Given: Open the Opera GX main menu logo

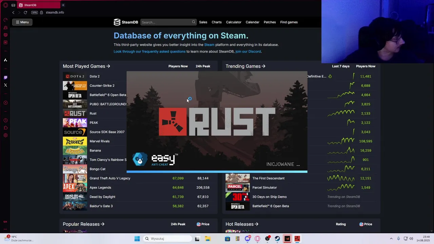Looking at the screenshot, I should (x=5, y=5).
